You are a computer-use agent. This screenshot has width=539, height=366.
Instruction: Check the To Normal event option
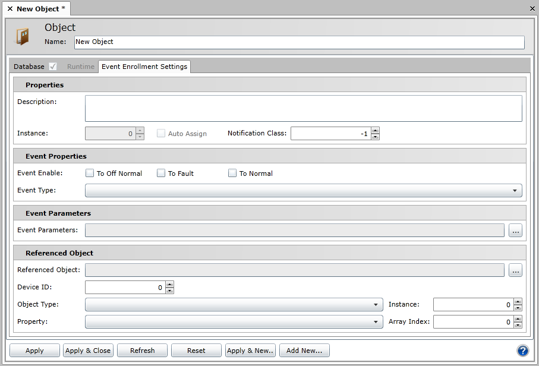pos(232,173)
